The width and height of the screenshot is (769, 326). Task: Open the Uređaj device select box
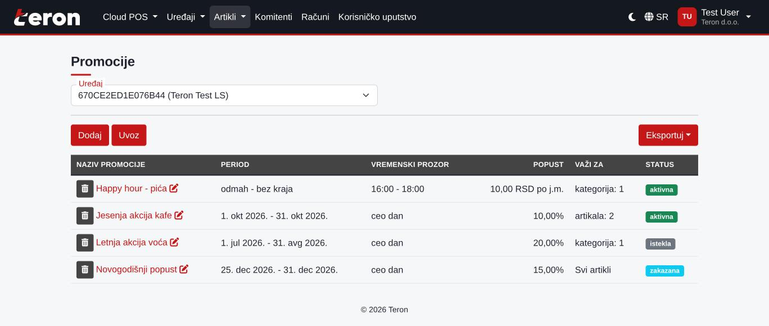click(224, 96)
